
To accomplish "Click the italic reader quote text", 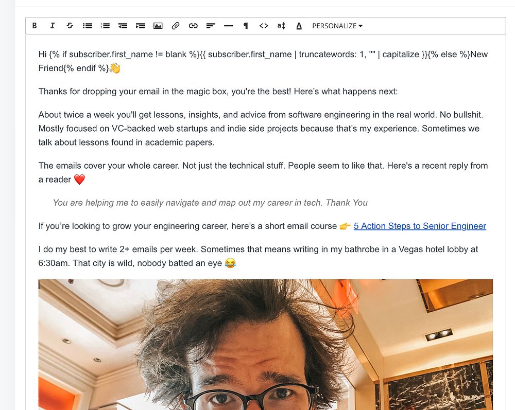I will coord(210,203).
